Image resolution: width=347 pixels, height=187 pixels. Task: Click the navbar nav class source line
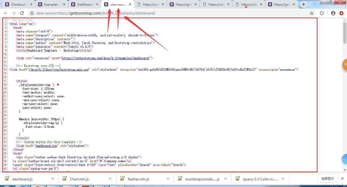78,157
